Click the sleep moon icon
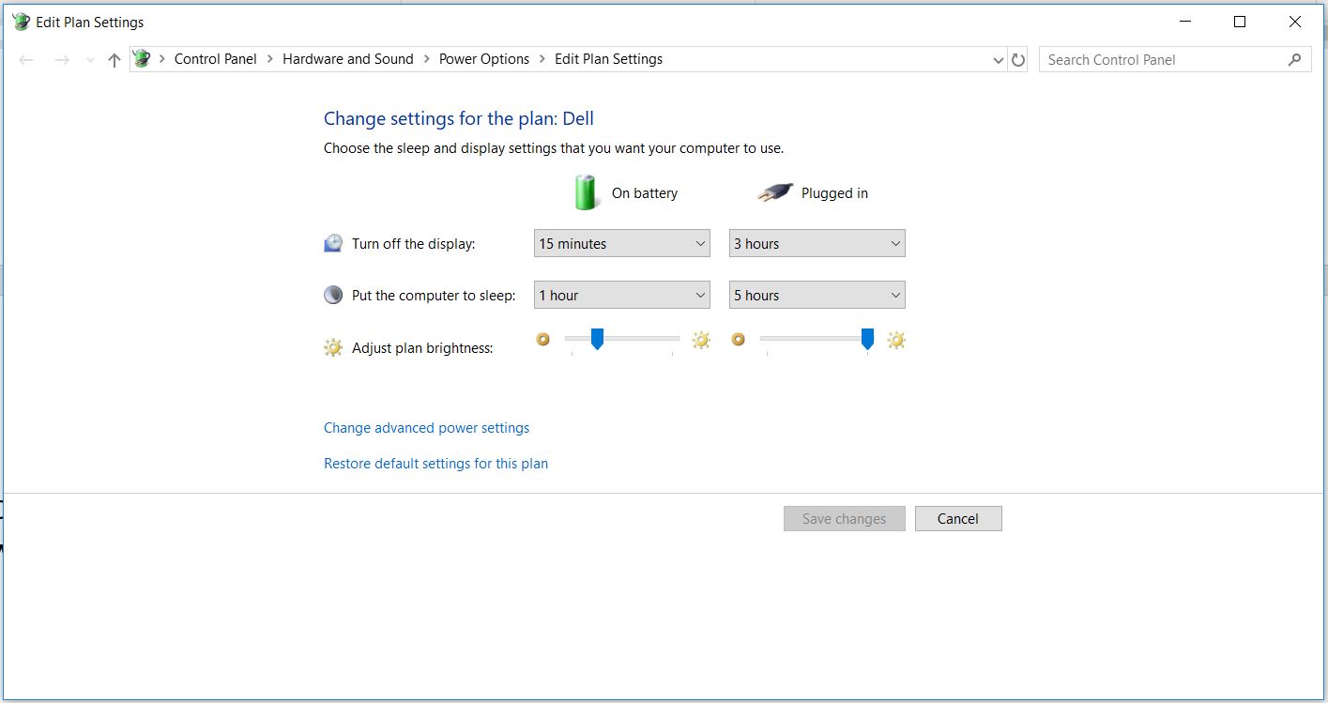 [332, 294]
